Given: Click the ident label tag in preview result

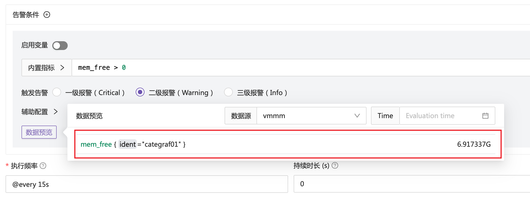Looking at the screenshot, I should 127,144.
